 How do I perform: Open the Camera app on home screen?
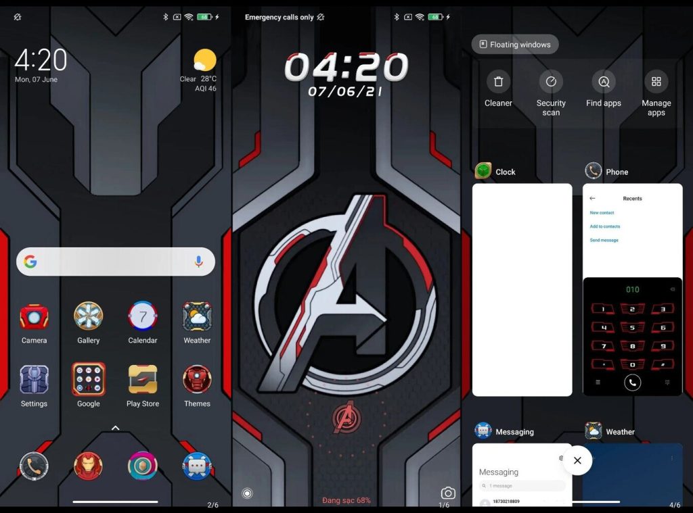(x=34, y=317)
